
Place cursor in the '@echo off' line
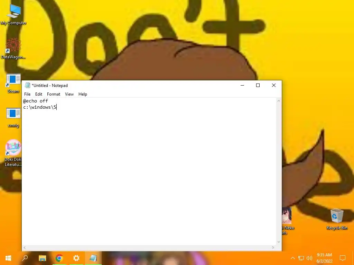pyautogui.click(x=36, y=101)
